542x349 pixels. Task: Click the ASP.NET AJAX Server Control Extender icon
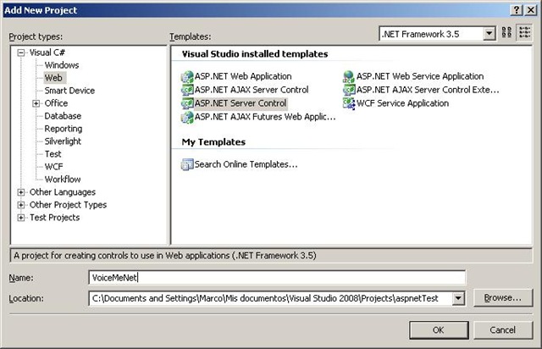[x=349, y=90]
